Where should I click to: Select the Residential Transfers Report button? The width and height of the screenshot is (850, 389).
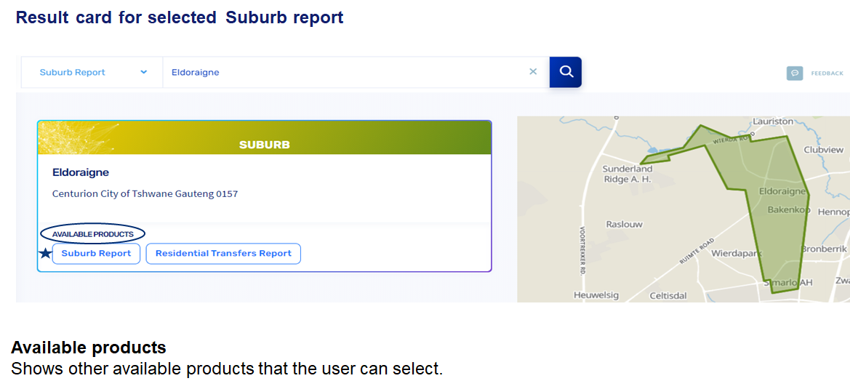223,253
